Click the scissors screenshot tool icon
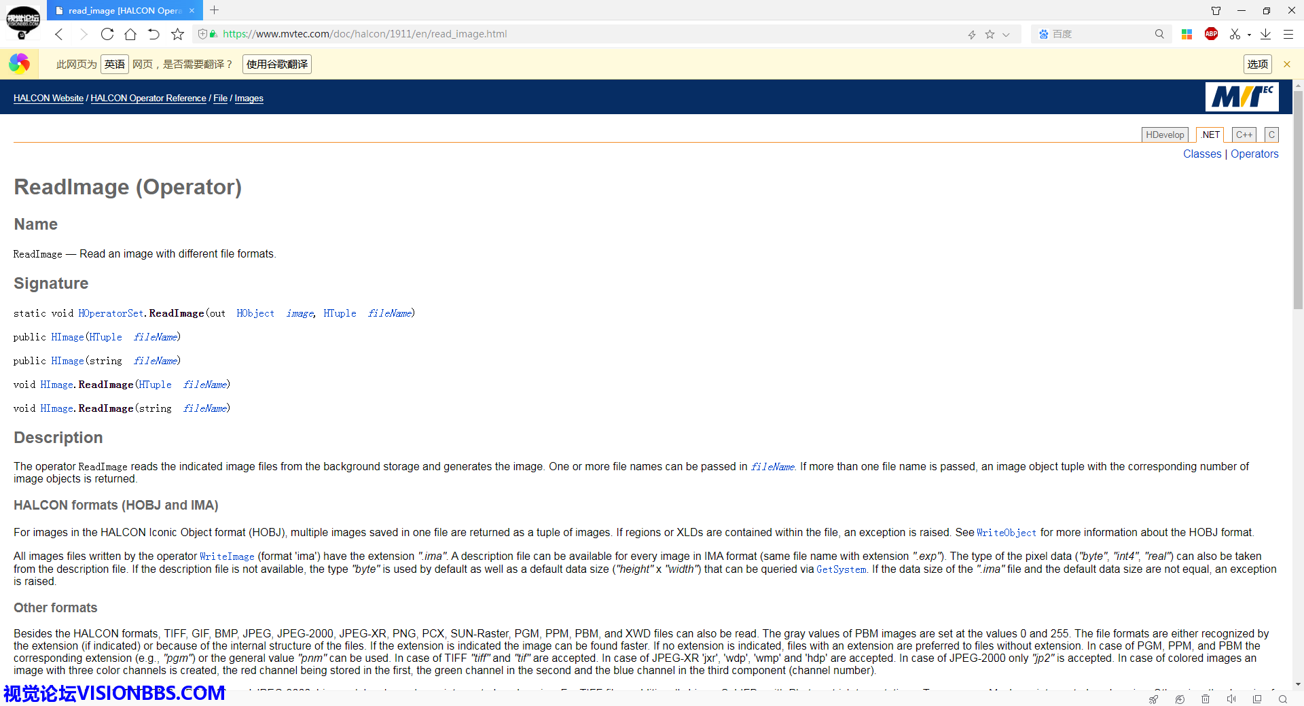Image resolution: width=1304 pixels, height=706 pixels. [x=1234, y=34]
